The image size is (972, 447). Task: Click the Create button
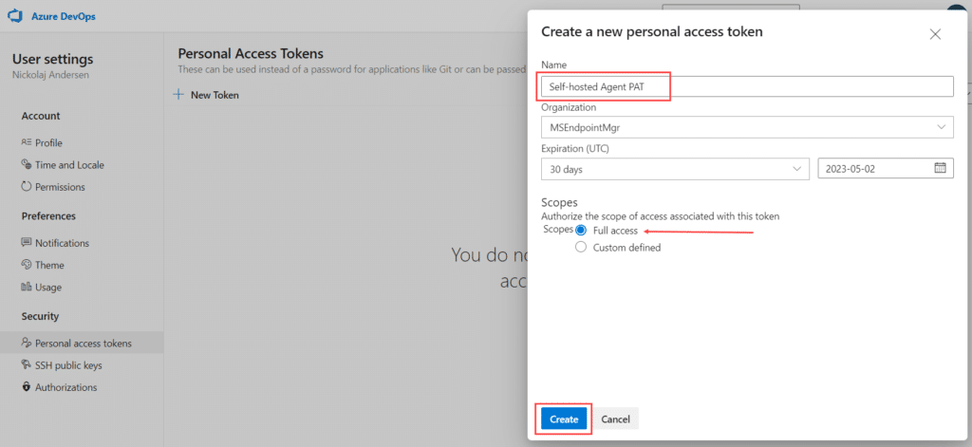564,419
